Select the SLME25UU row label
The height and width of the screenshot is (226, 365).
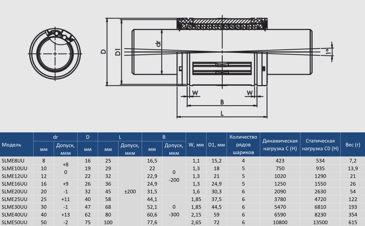[x=14, y=199]
